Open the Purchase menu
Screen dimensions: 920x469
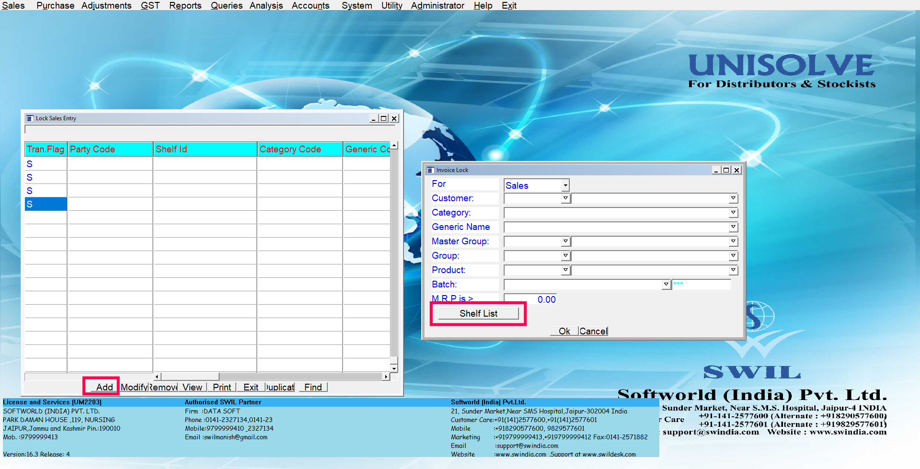point(55,5)
